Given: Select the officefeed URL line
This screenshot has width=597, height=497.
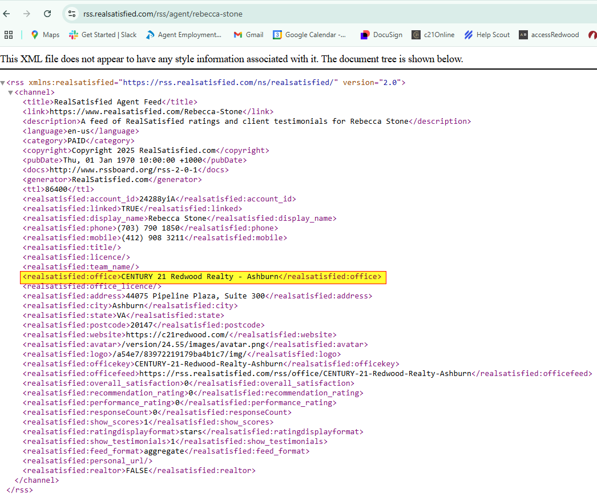Looking at the screenshot, I should click(x=308, y=374).
